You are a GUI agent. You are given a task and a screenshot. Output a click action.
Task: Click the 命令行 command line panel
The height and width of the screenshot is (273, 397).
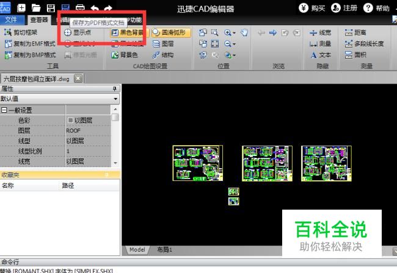[198, 262]
